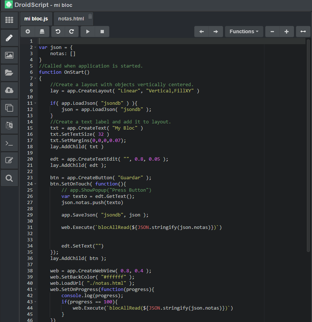Screen dimensions: 312x322
Task: Open the image assets panel
Action: tap(9, 55)
